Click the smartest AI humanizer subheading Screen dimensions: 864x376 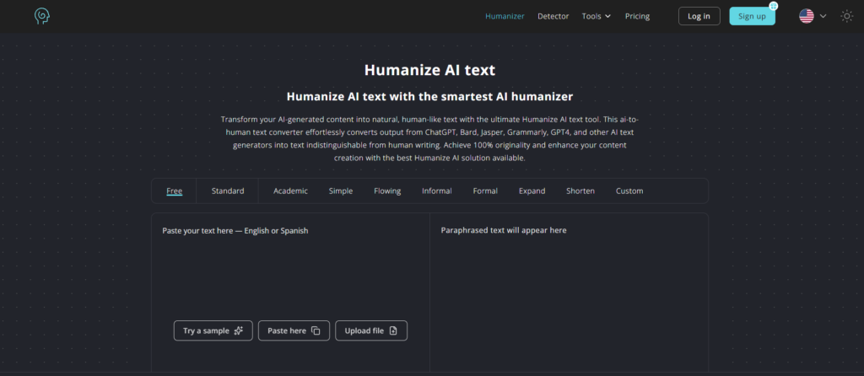point(429,97)
